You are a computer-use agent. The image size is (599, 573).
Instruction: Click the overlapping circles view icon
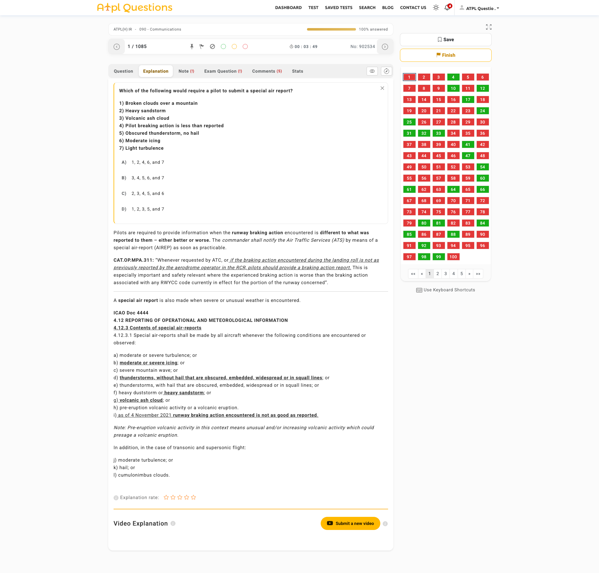coord(372,71)
